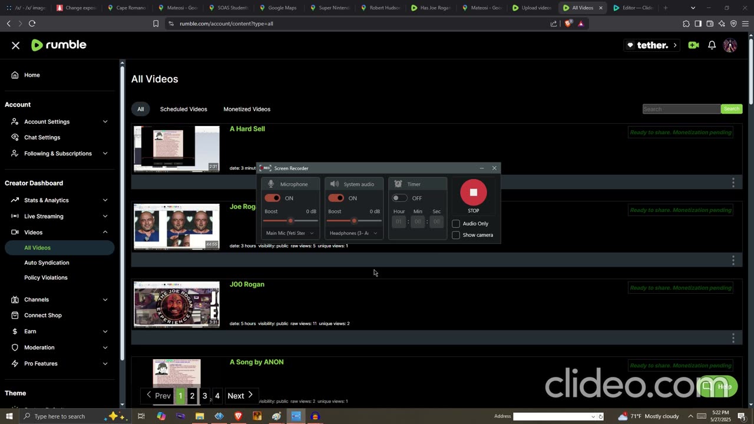This screenshot has height=424, width=754.
Task: Check the Show camera checkbox
Action: point(456,235)
